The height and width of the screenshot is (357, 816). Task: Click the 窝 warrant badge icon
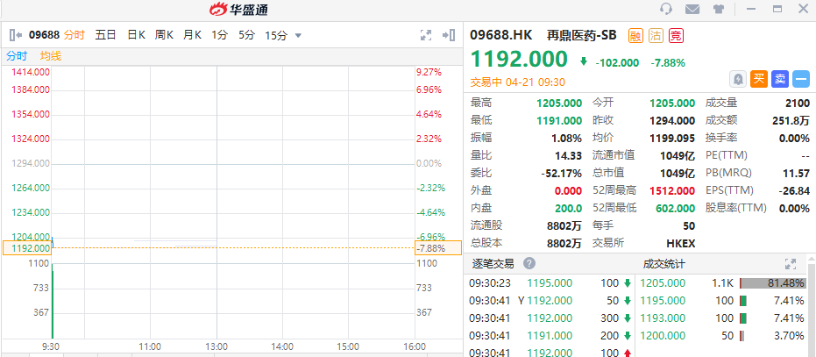point(676,36)
